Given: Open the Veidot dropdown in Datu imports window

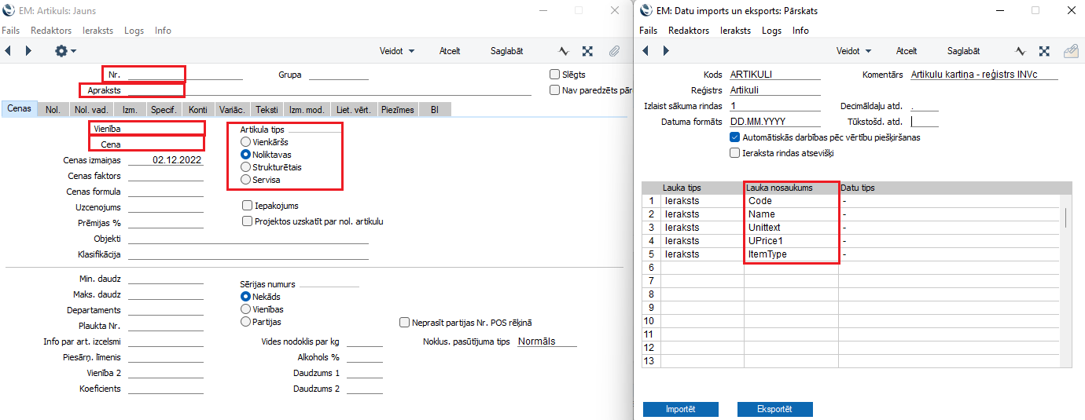Looking at the screenshot, I should [x=853, y=51].
